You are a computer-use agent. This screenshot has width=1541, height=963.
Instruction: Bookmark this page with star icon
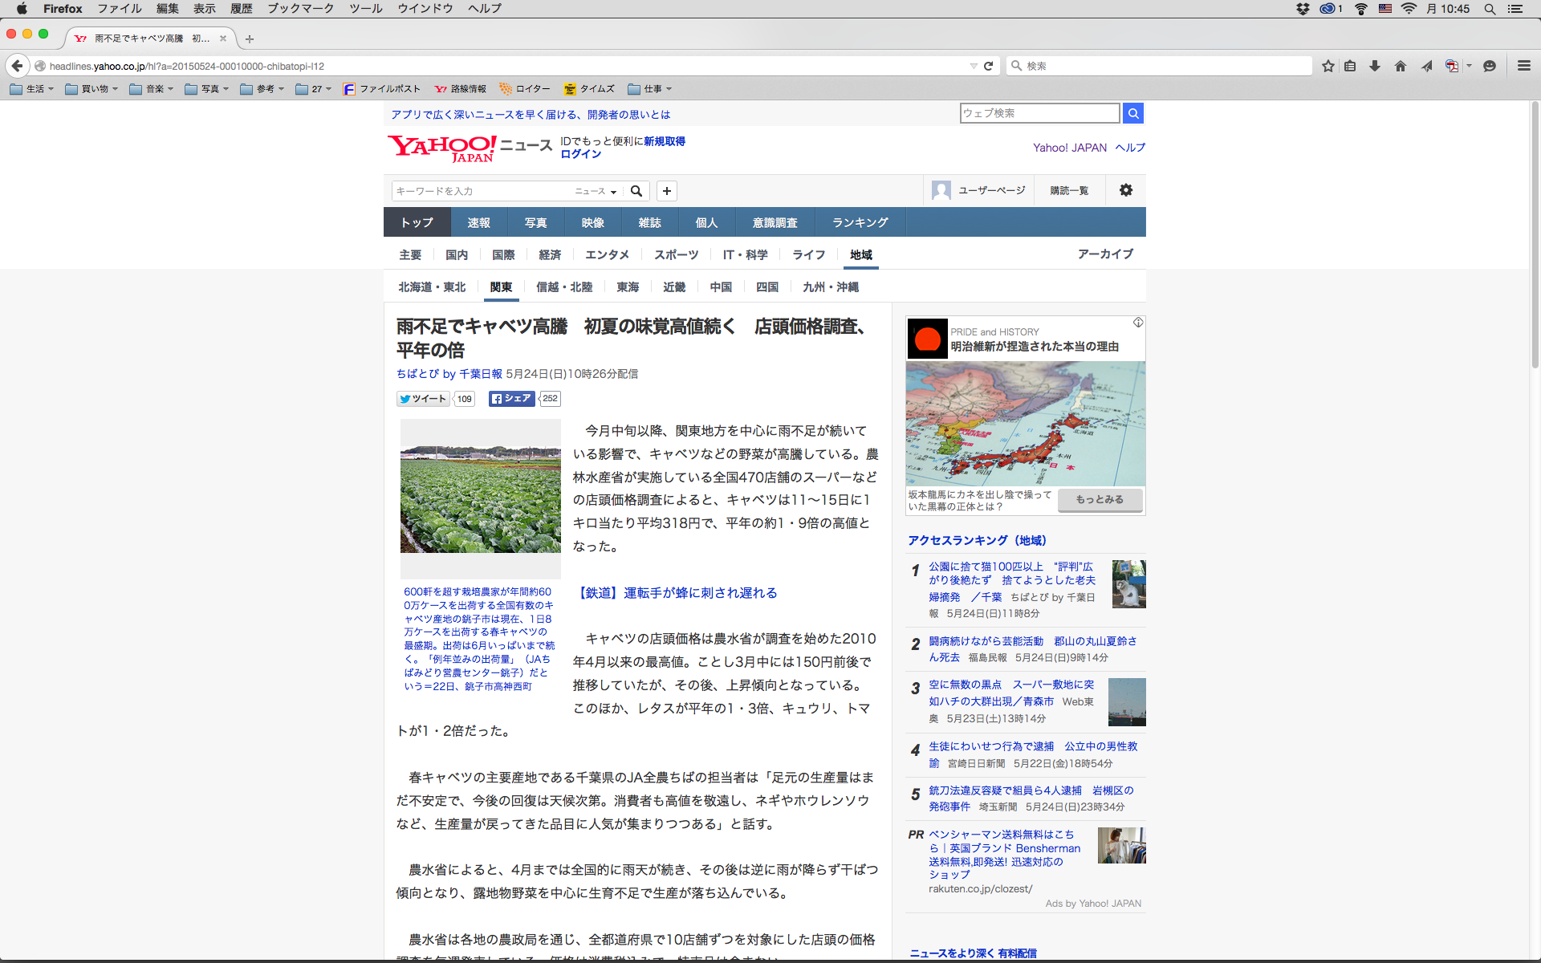(x=1328, y=66)
